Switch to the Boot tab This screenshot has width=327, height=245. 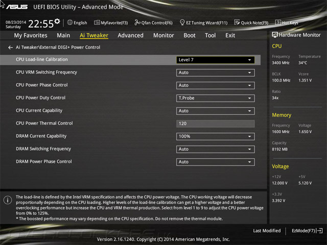[x=190, y=35]
